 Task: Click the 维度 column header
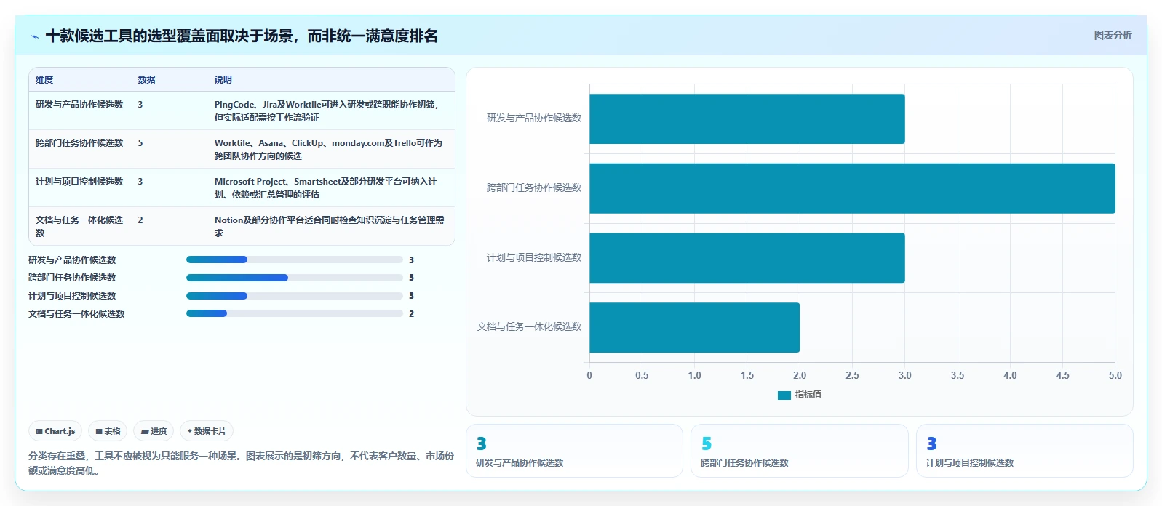(x=44, y=80)
